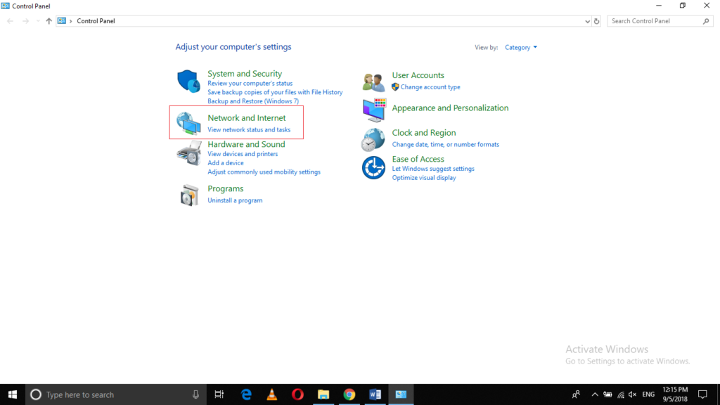
Task: Open the taskbar clock and date
Action: click(x=675, y=394)
